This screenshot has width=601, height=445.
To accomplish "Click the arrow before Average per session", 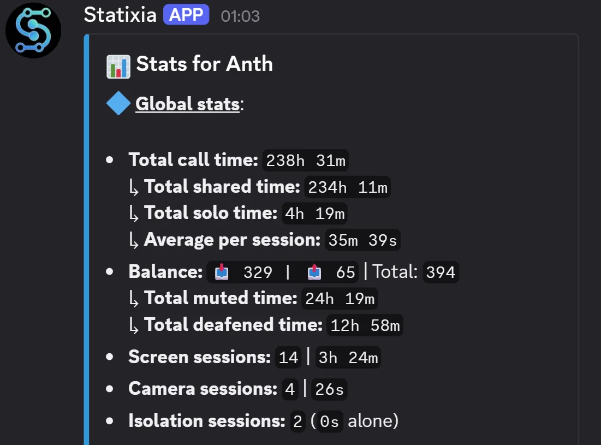I will point(134,240).
